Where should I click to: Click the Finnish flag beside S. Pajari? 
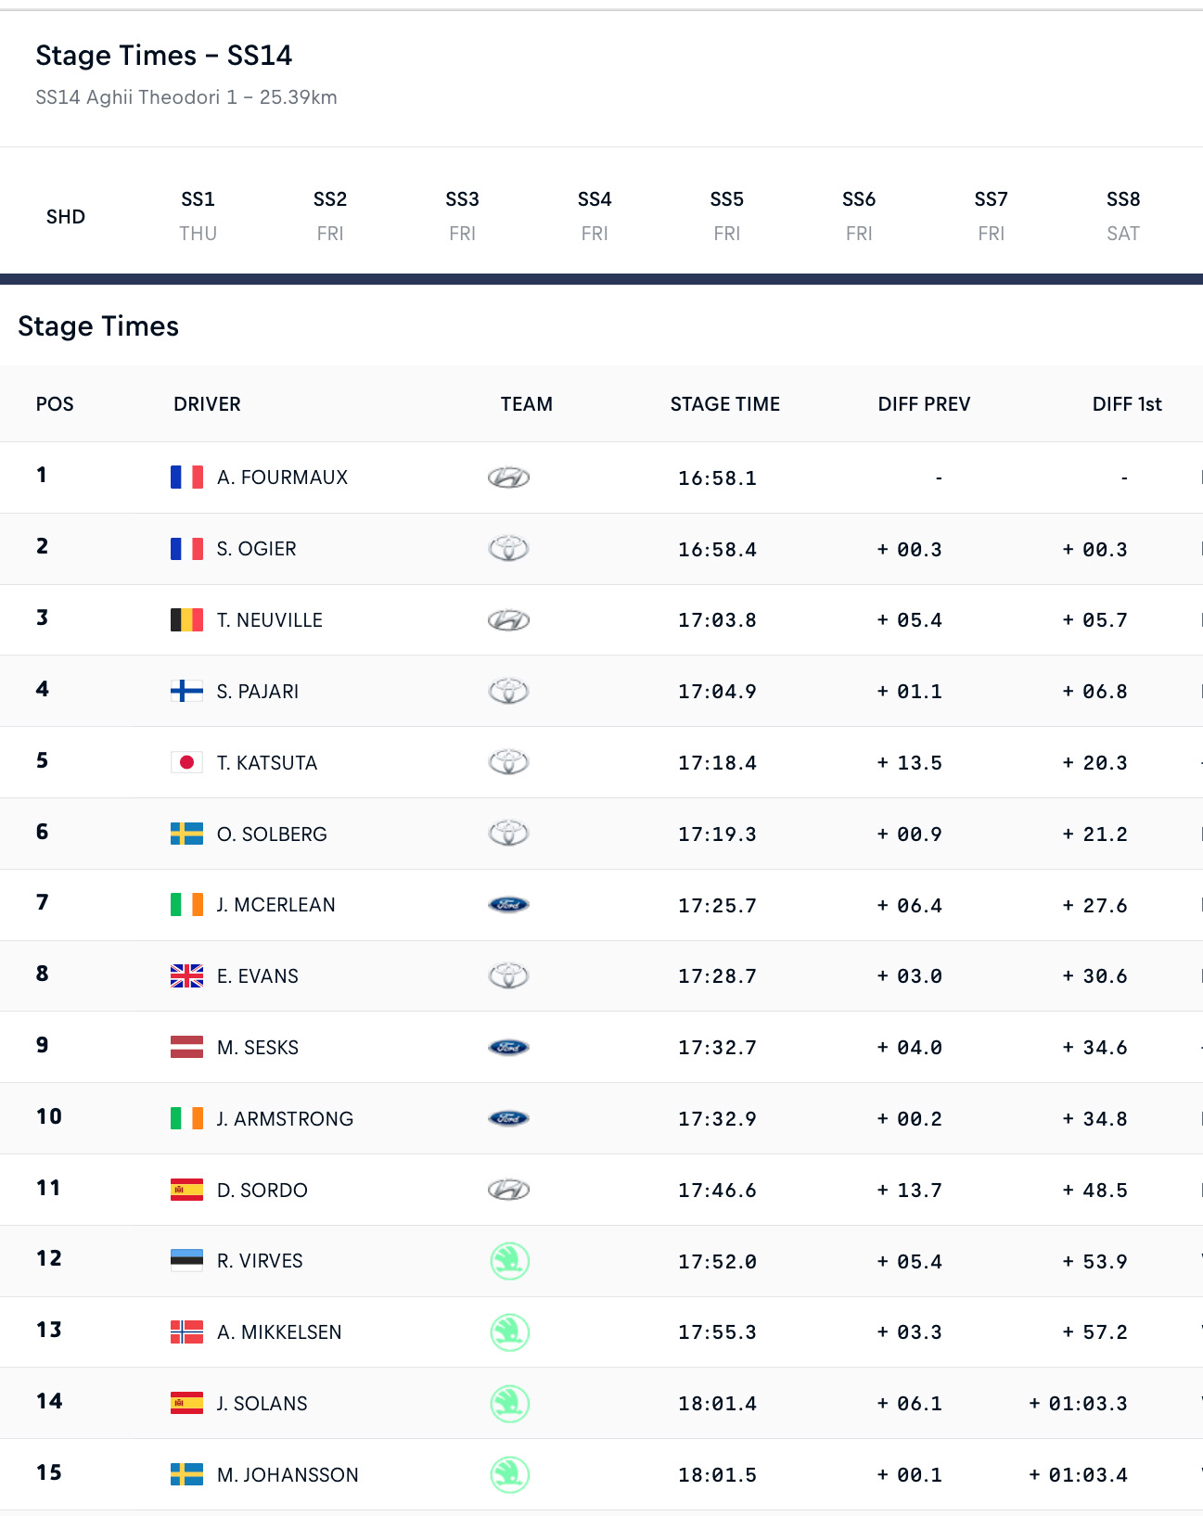[186, 691]
